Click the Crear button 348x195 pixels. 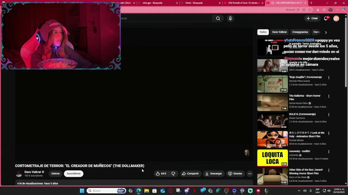tap(312, 18)
